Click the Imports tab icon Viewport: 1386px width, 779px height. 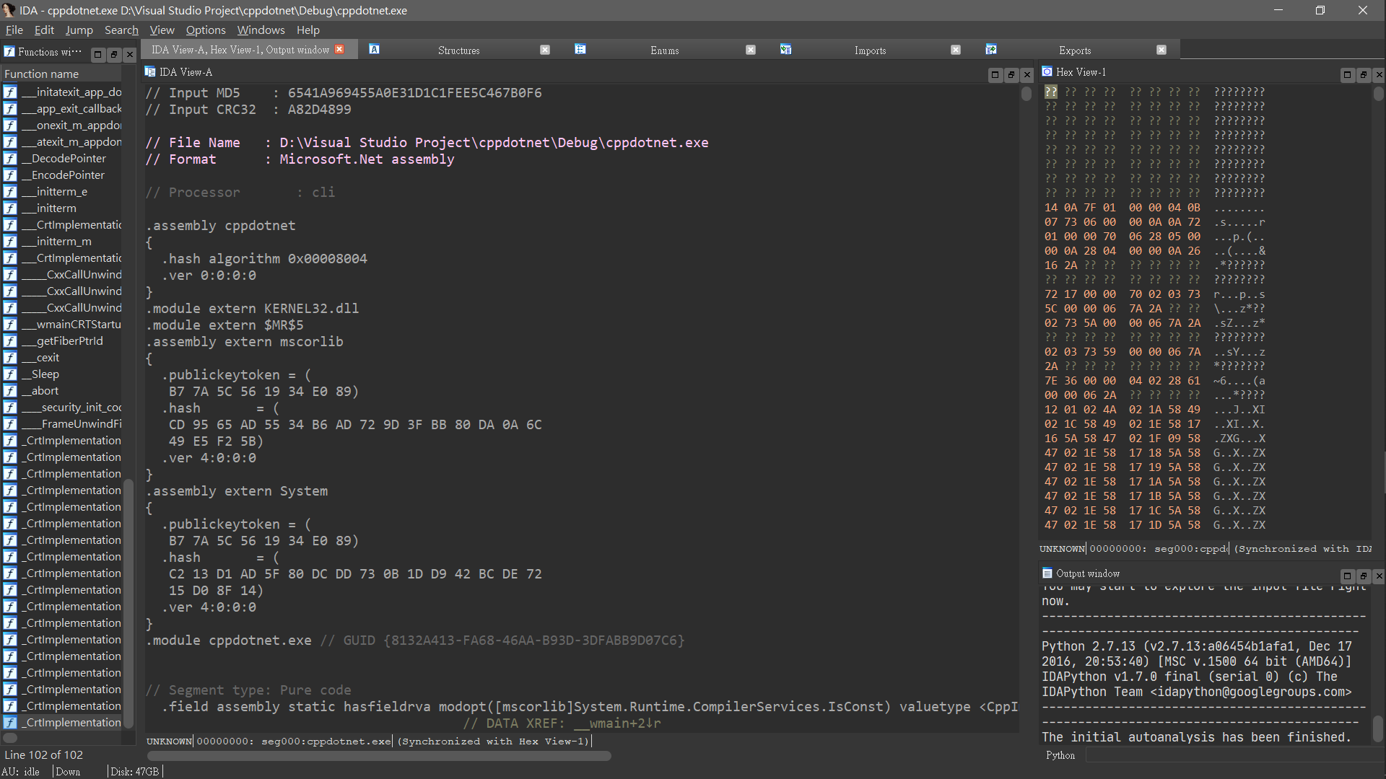(785, 49)
